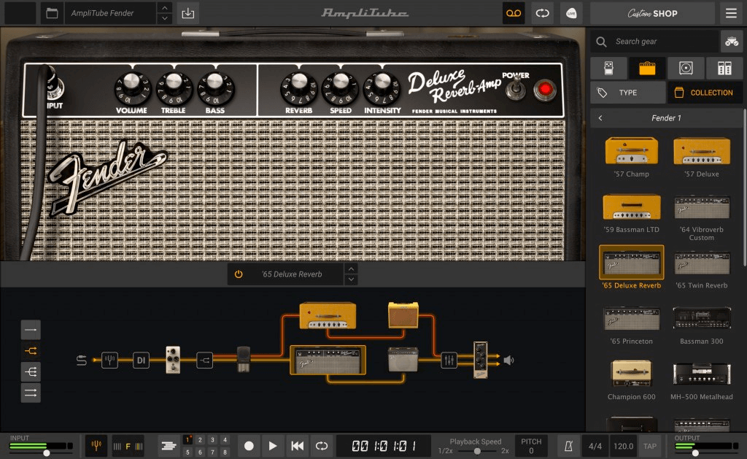Select the dual parallel paths routing icon

31,392
